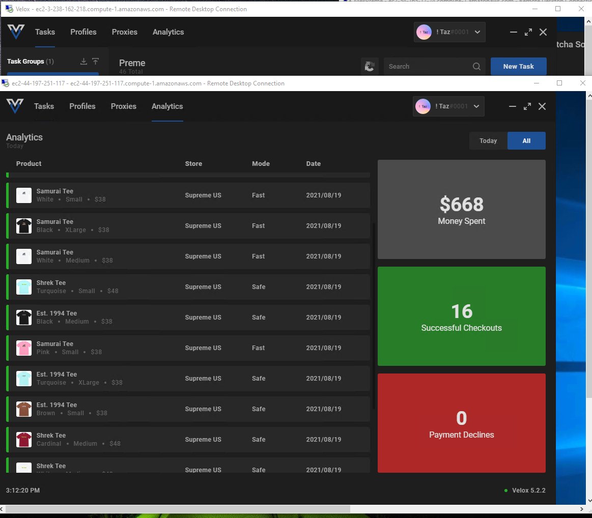Click Velox 5.2.2 version status
This screenshot has height=518, width=592.
tap(525, 491)
